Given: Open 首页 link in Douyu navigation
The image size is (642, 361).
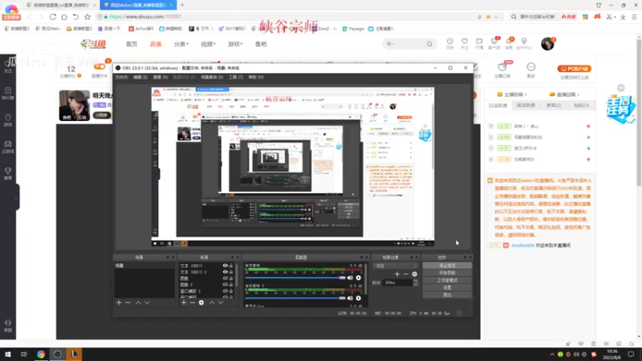Looking at the screenshot, I should 132,44.
